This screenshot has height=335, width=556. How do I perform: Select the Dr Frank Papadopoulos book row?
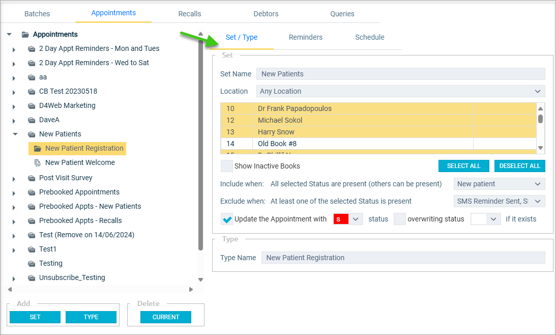[x=378, y=108]
